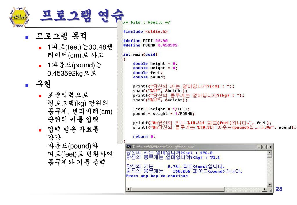The height and width of the screenshot is (205, 297).
Task: Click the printf line printing feet result
Action: [202, 123]
